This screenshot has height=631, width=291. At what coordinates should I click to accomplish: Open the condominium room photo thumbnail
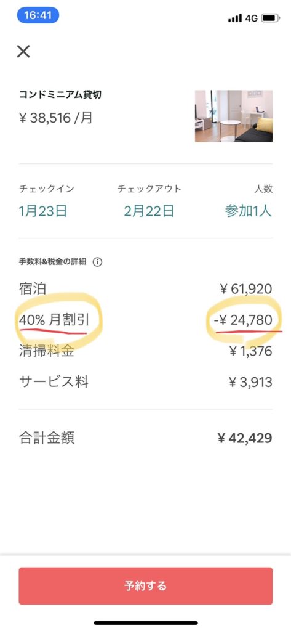tap(234, 116)
